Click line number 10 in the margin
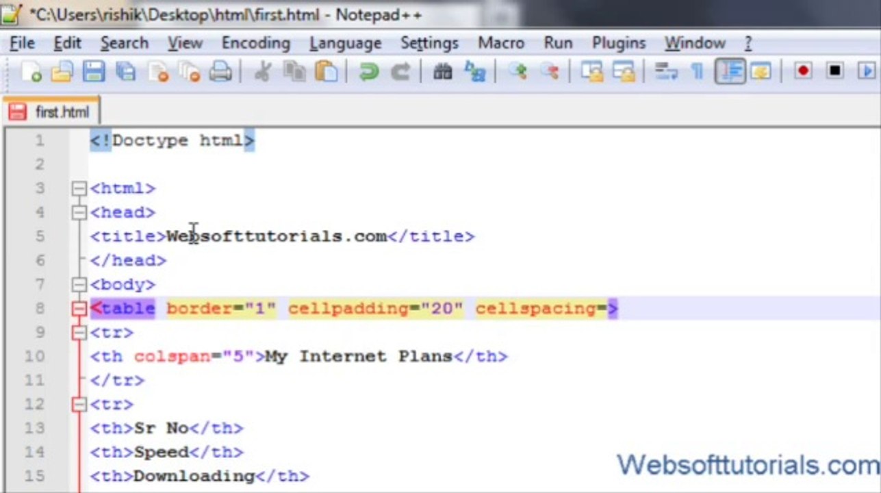This screenshot has height=493, width=881. (x=35, y=356)
